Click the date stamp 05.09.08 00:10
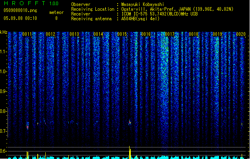This screenshot has height=159, width=250. (20, 18)
